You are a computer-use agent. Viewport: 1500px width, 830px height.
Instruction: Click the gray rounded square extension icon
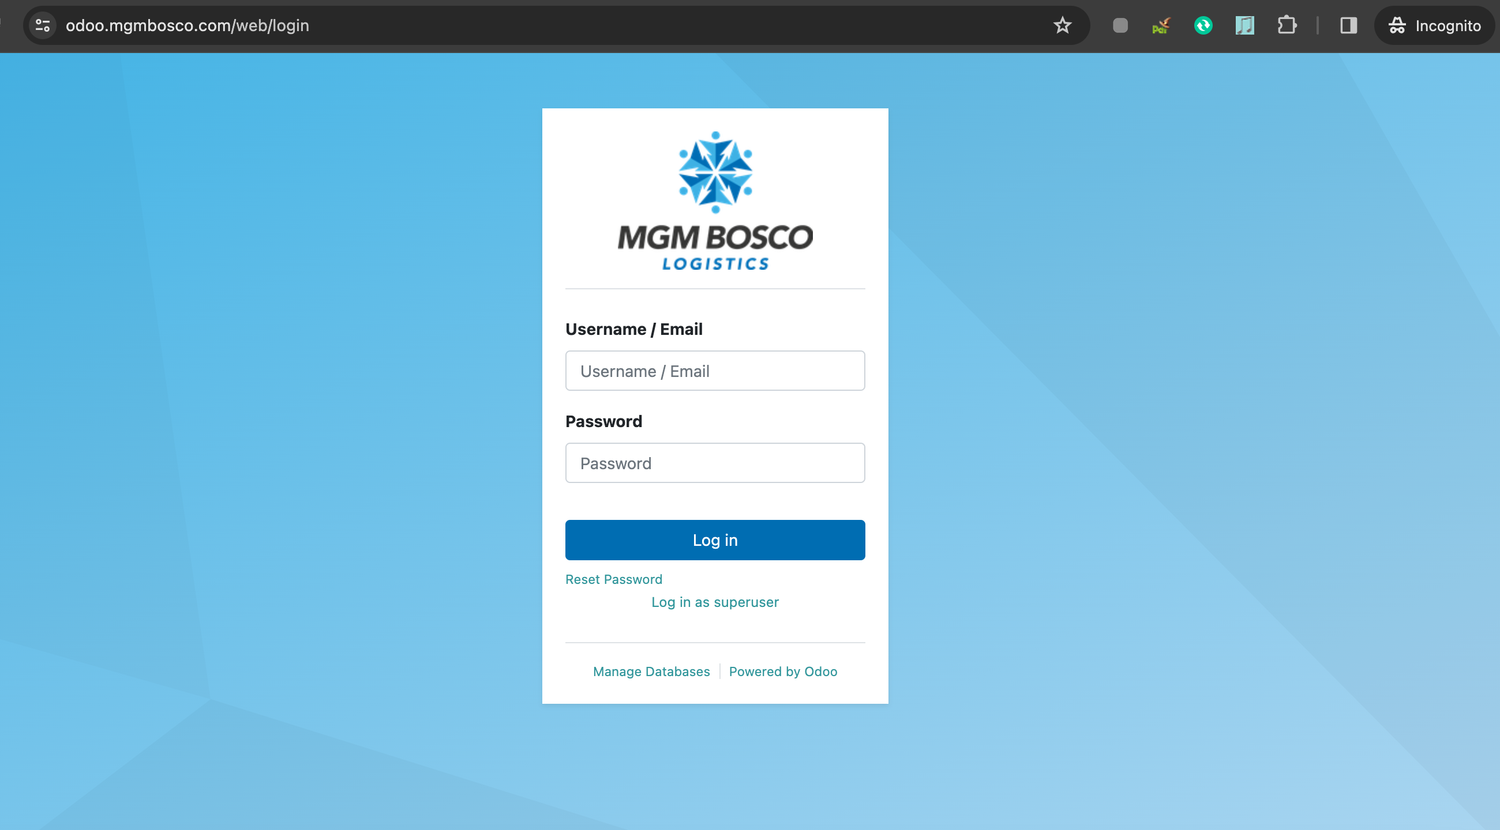coord(1120,25)
